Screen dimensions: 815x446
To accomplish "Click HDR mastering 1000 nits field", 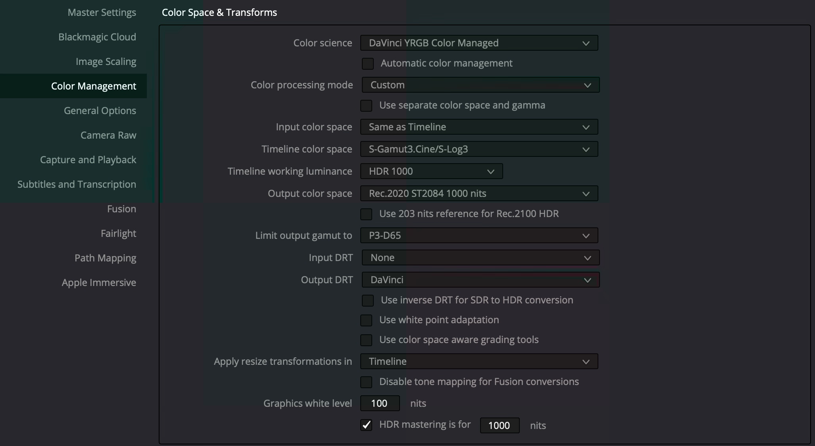I will 499,425.
